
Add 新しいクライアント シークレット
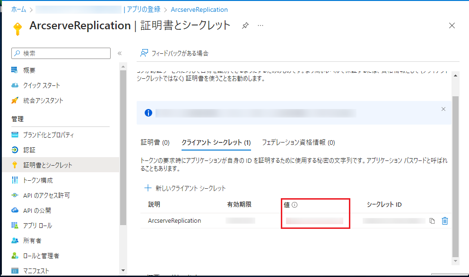pyautogui.click(x=185, y=188)
